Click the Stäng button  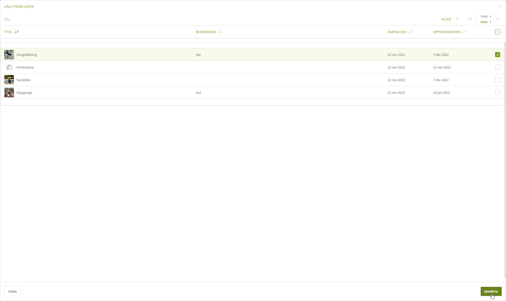click(x=12, y=291)
